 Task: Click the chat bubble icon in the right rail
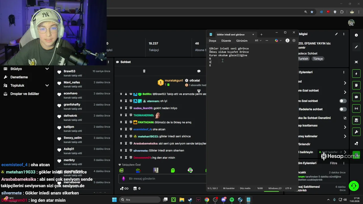[x=356, y=97]
